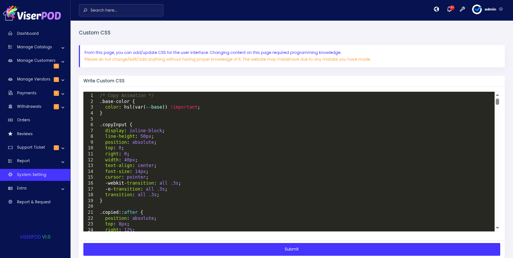
Task: Click the admin profile avatar
Action: (477, 9)
